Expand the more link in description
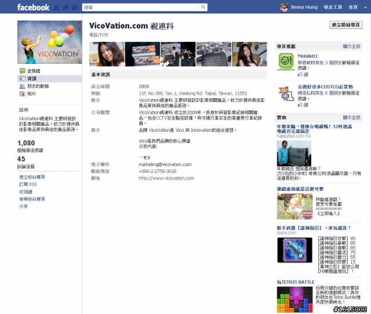The image size is (371, 314). [144, 158]
